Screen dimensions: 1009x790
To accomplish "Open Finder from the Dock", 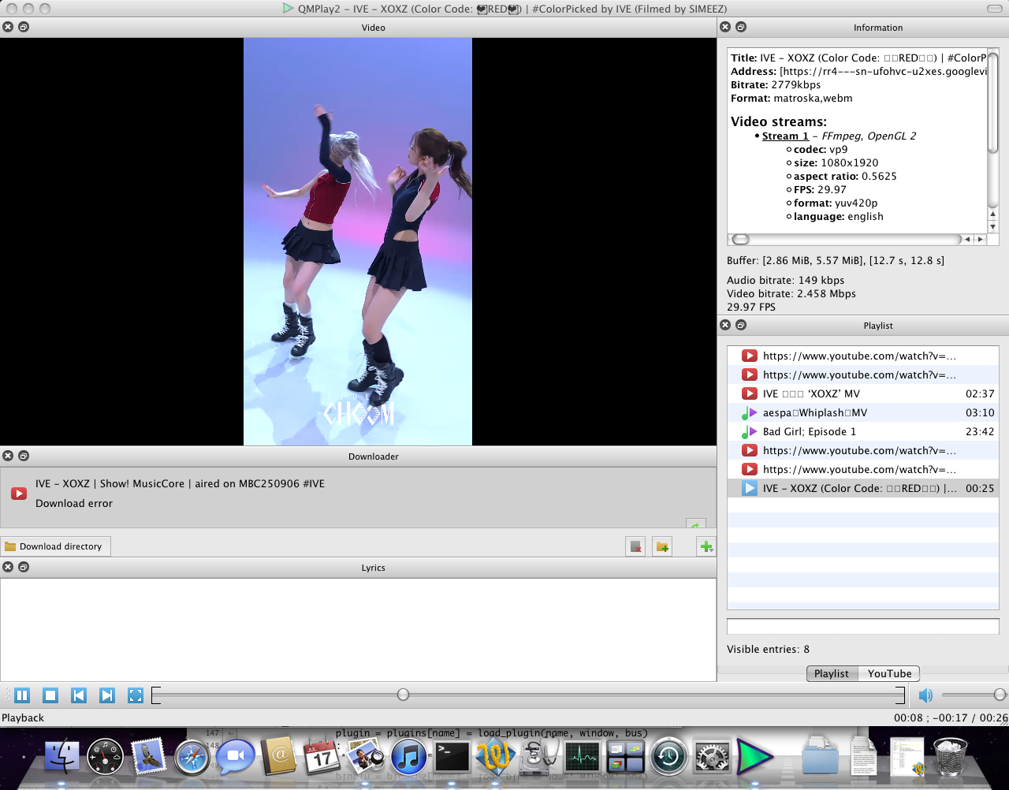I will (62, 757).
